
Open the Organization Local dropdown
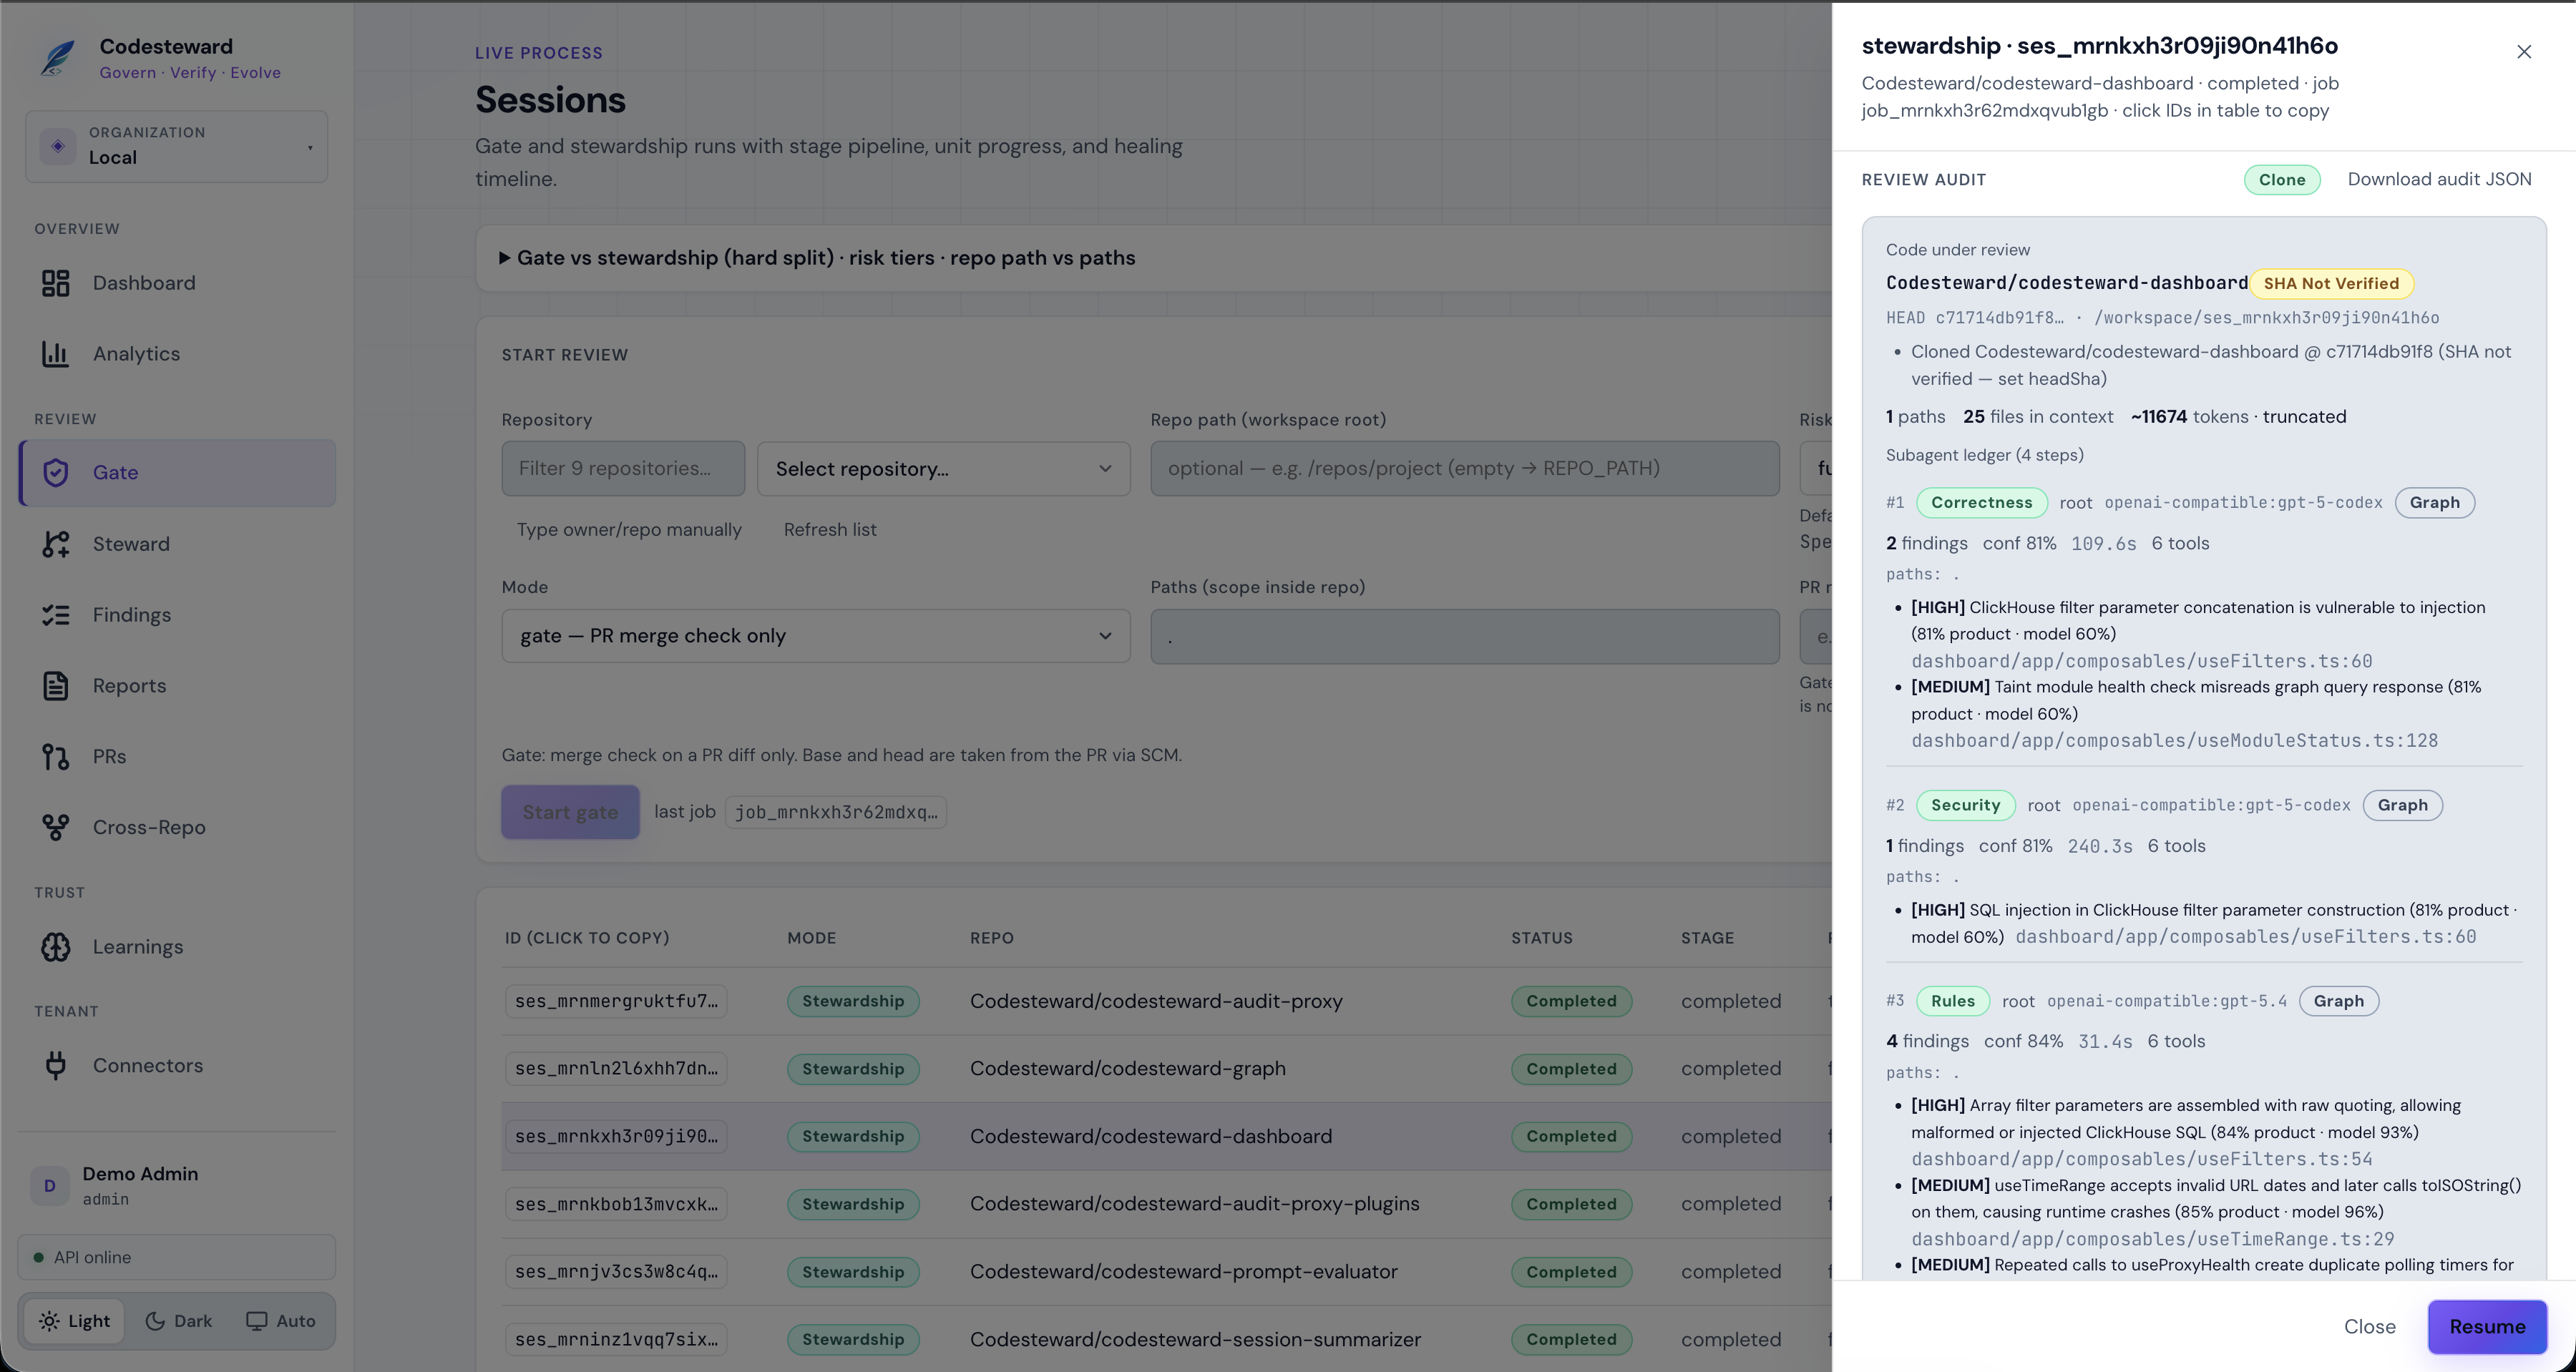tap(177, 146)
